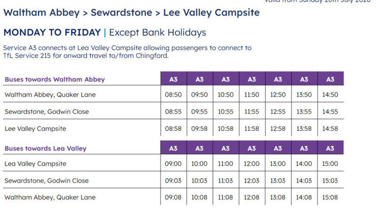Click the 11:58 Lee Valley Campsite time
This screenshot has width=376, height=211.
click(x=251, y=128)
